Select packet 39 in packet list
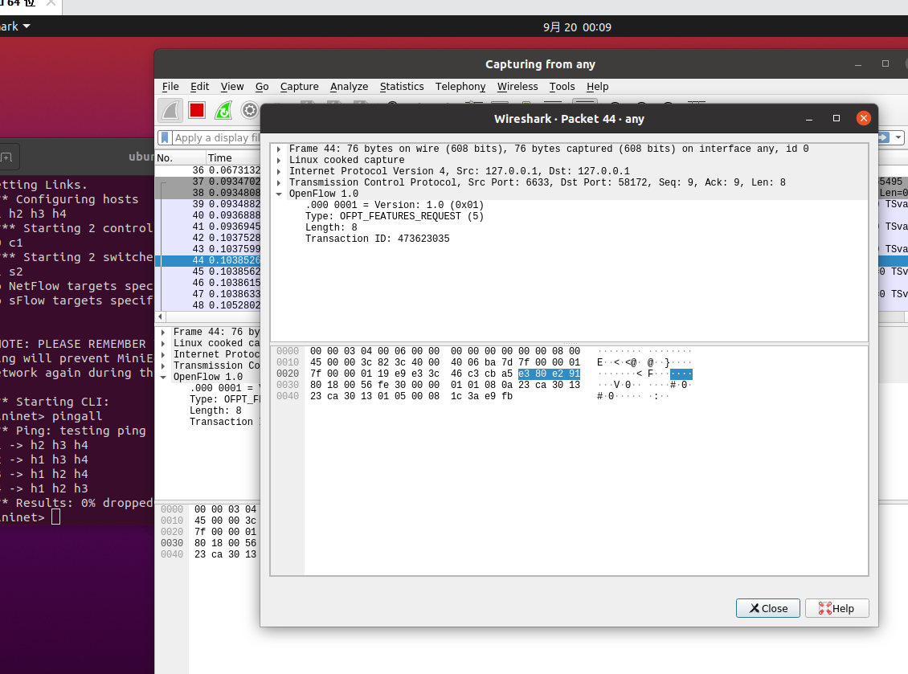Screen dimensions: 908x674 coord(208,204)
